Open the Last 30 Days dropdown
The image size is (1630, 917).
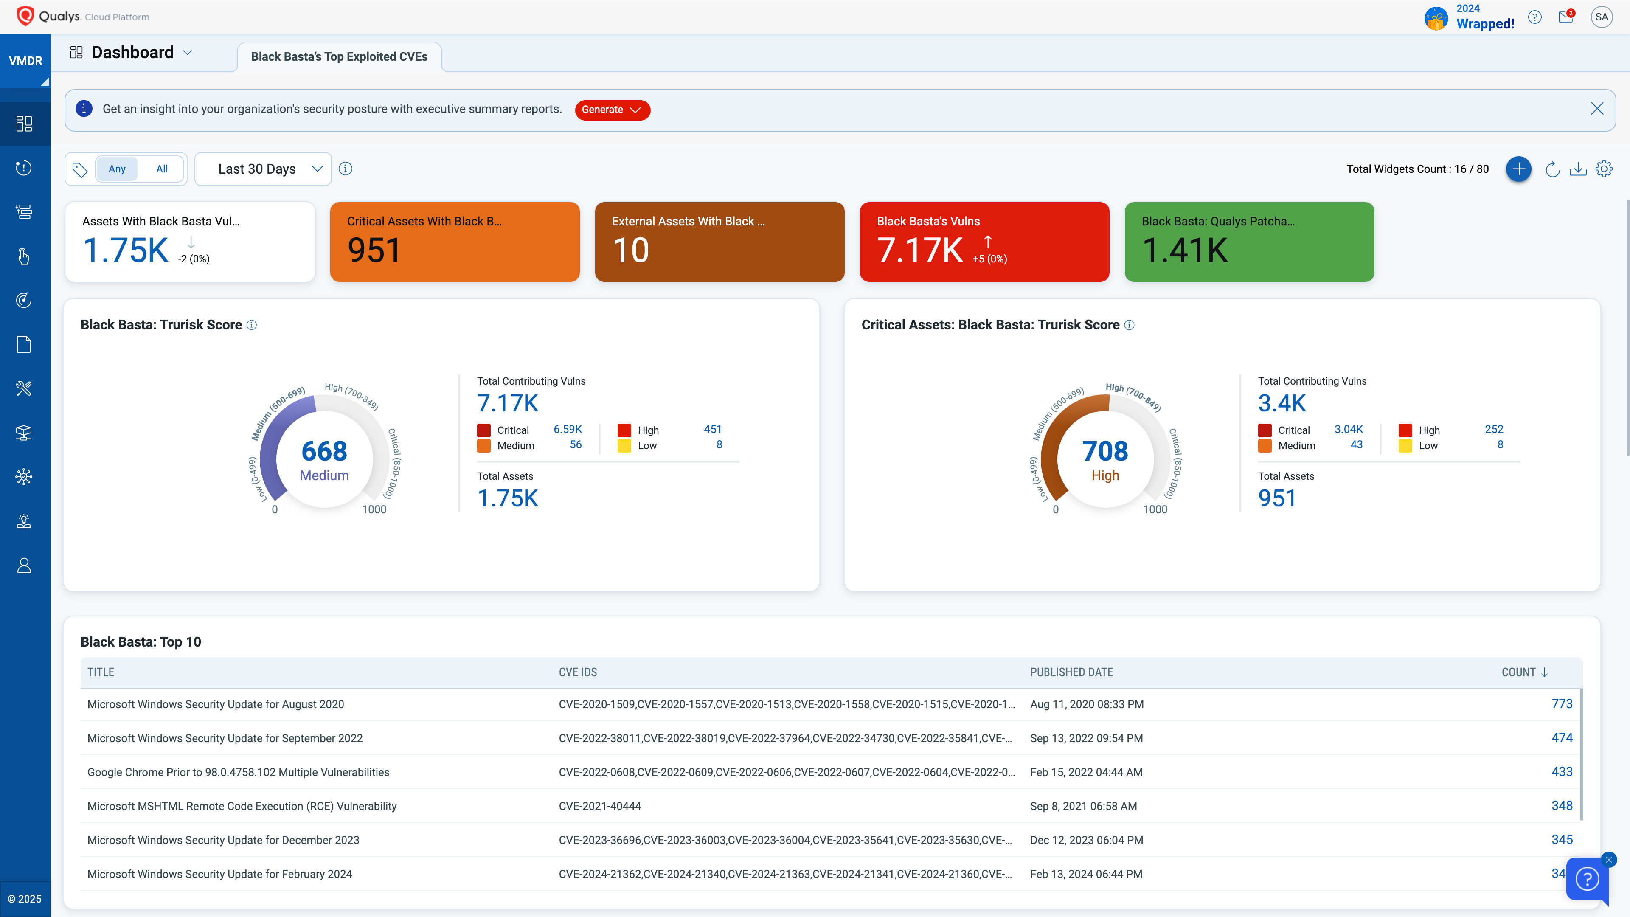point(263,169)
